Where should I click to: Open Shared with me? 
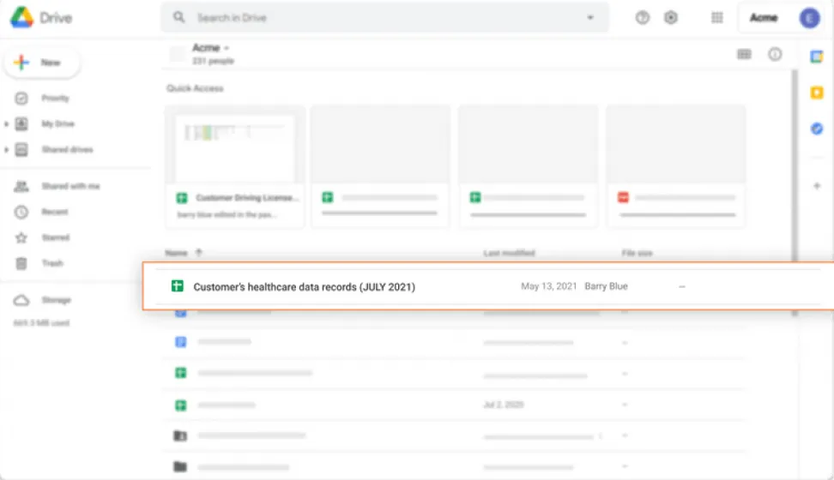[70, 186]
